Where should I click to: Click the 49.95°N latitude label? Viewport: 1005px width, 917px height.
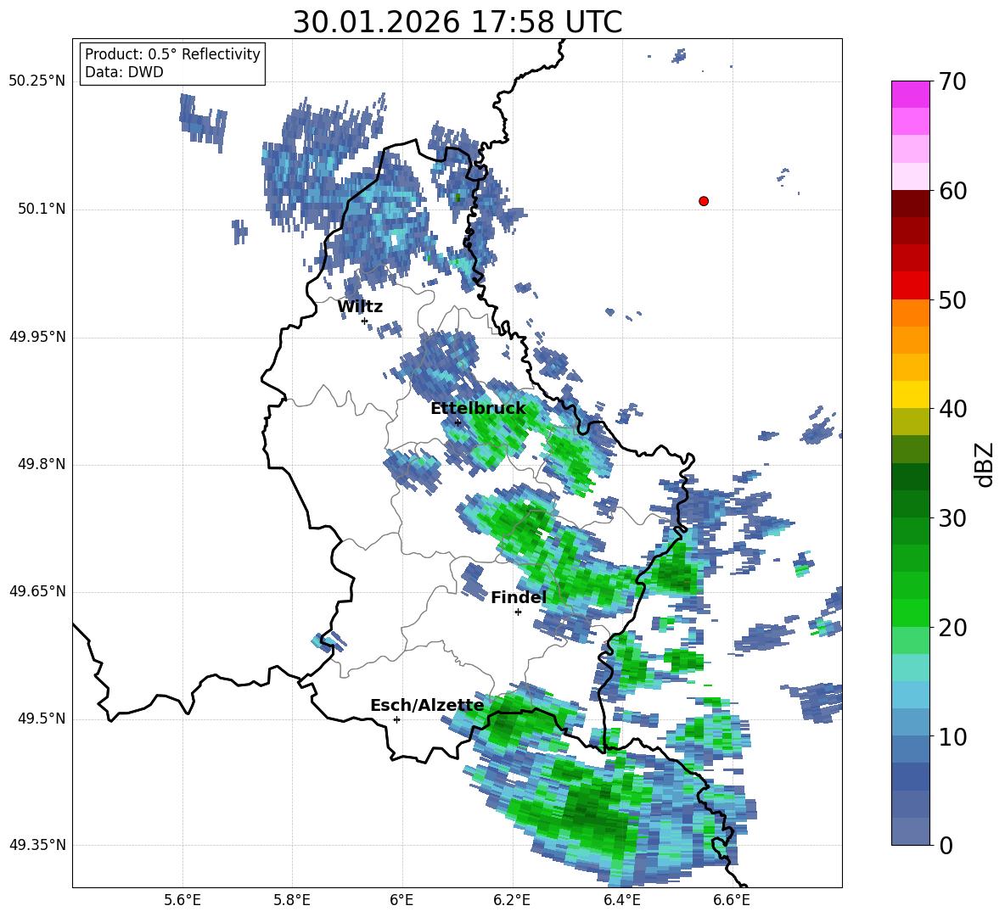pyautogui.click(x=37, y=337)
